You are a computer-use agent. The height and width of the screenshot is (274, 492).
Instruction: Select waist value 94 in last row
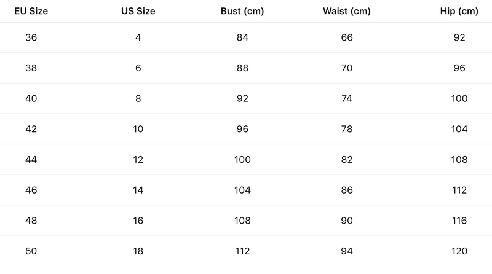[346, 251]
